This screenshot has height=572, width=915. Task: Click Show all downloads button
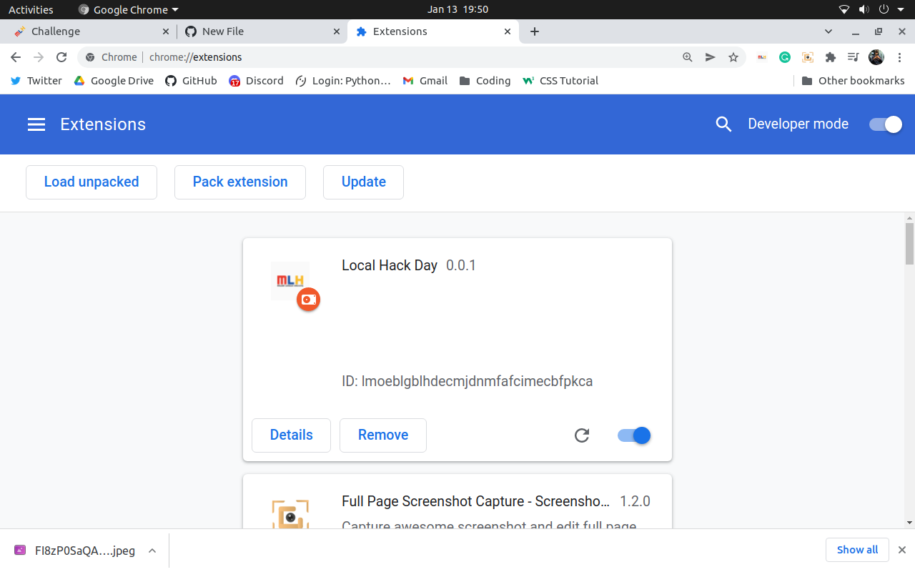[857, 550]
